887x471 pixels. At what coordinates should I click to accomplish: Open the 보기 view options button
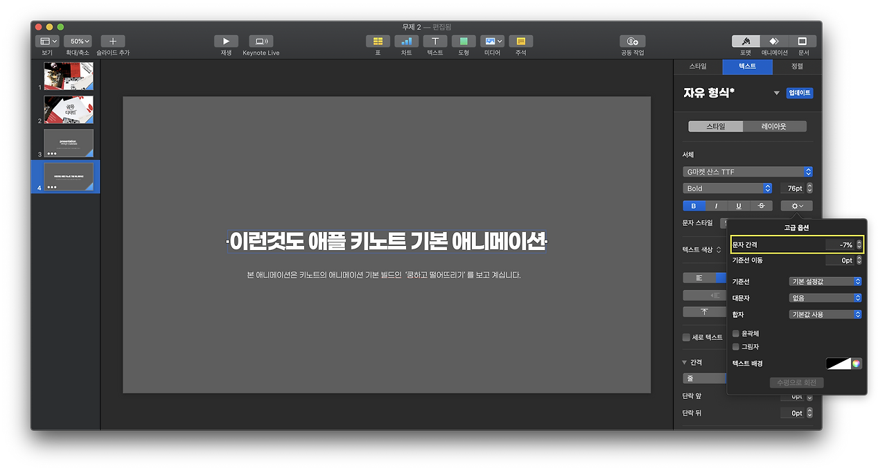47,42
